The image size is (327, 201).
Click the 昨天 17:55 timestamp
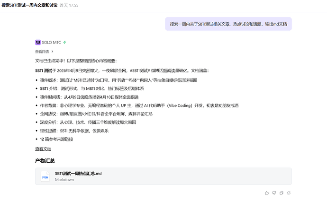click(69, 5)
